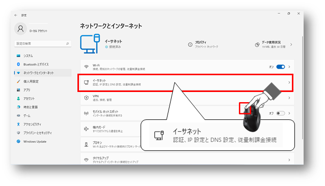
Task: Expand the イーサネット row chevron
Action: point(289,82)
